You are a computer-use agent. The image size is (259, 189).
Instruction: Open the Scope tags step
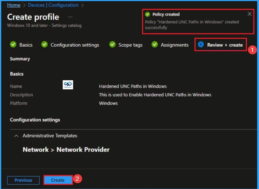coord(130,45)
